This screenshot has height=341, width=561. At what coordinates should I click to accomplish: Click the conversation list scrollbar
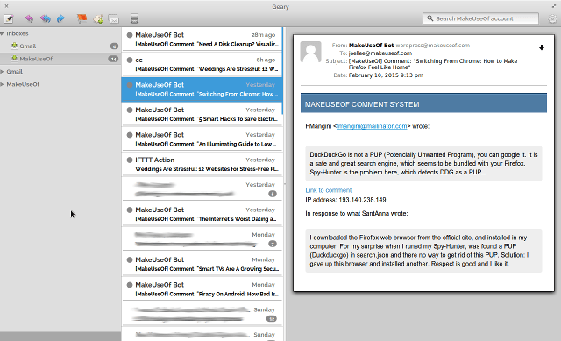pos(282,72)
